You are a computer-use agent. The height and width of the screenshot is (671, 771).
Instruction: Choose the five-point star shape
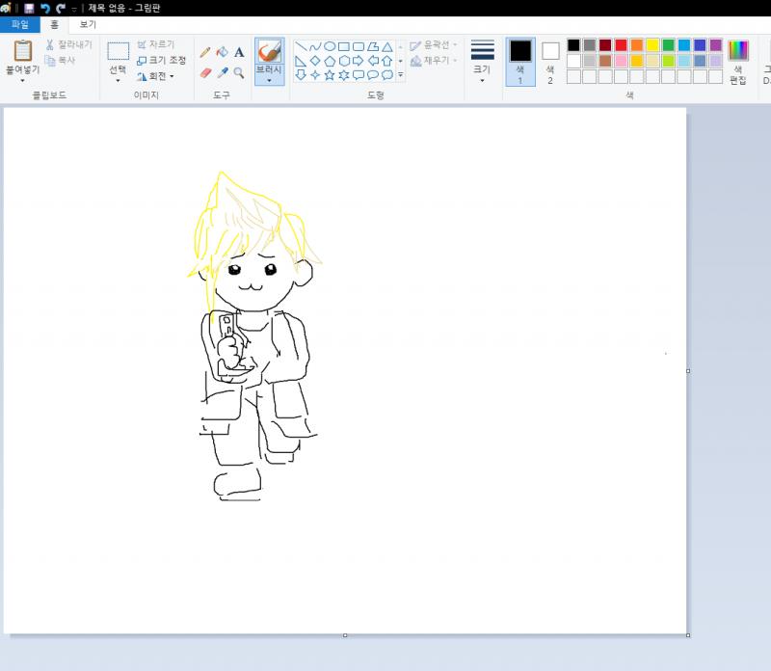coord(330,75)
